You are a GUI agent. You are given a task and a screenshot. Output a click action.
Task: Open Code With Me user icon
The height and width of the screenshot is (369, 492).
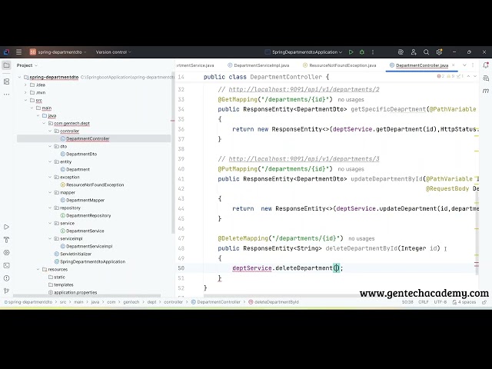coord(414,52)
